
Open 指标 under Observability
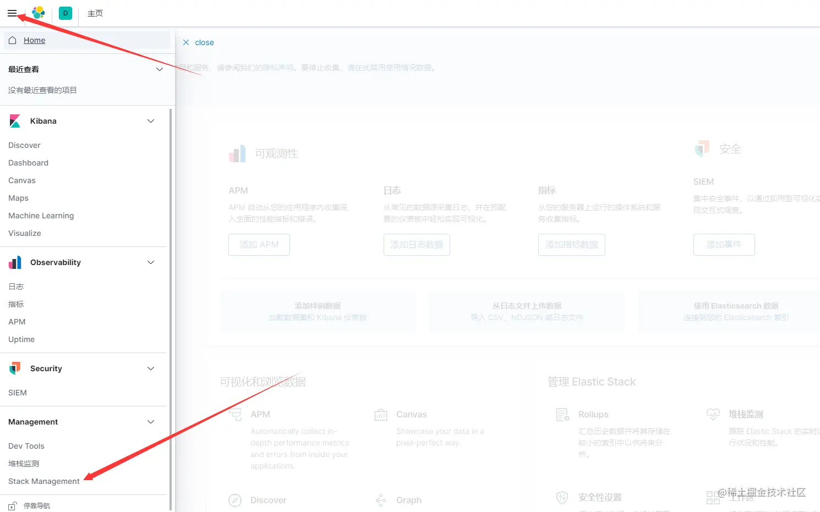[x=16, y=304]
